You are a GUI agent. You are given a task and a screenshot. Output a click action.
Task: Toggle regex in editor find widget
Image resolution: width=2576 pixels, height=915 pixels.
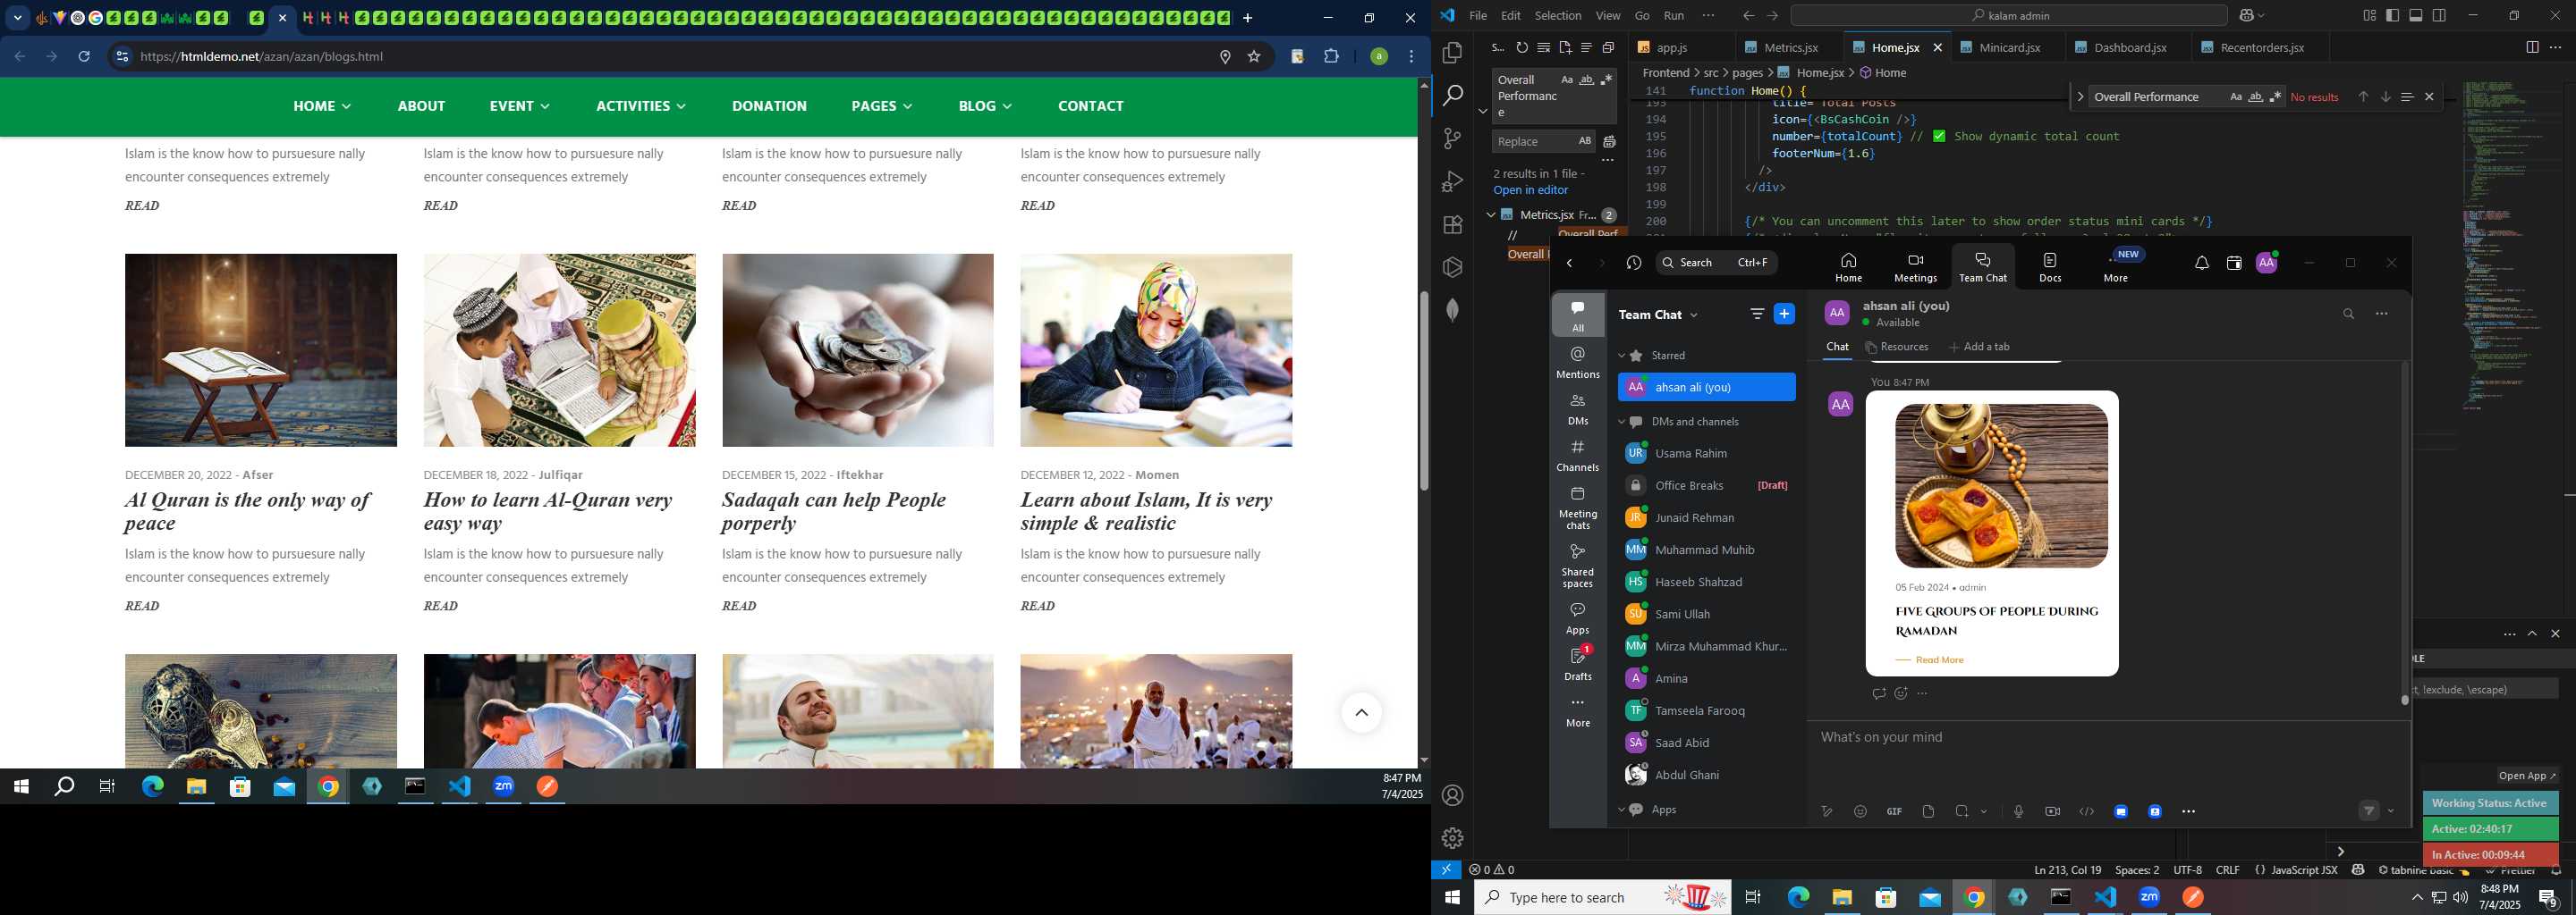click(x=2275, y=97)
